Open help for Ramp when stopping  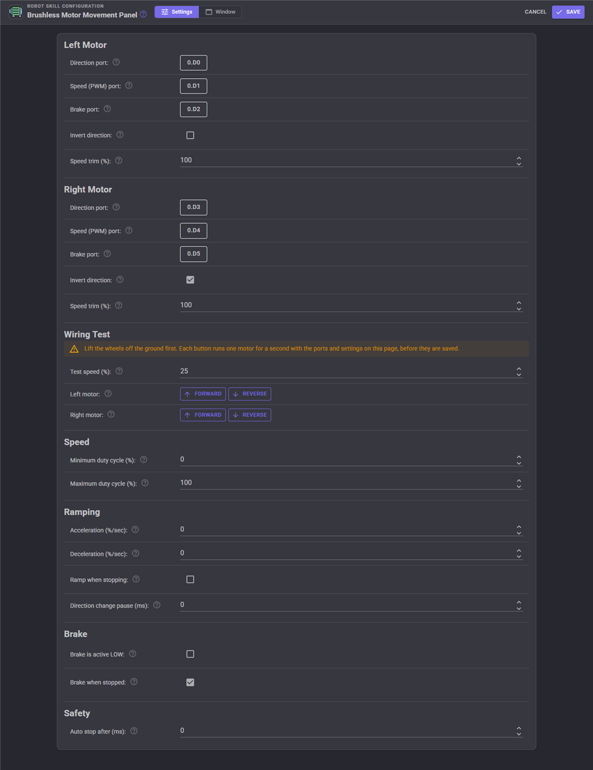click(x=136, y=579)
